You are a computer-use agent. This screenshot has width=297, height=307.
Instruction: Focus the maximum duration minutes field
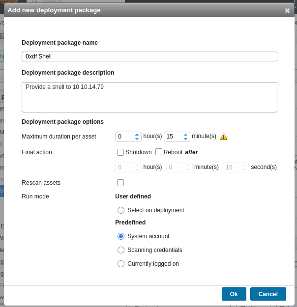(x=173, y=137)
